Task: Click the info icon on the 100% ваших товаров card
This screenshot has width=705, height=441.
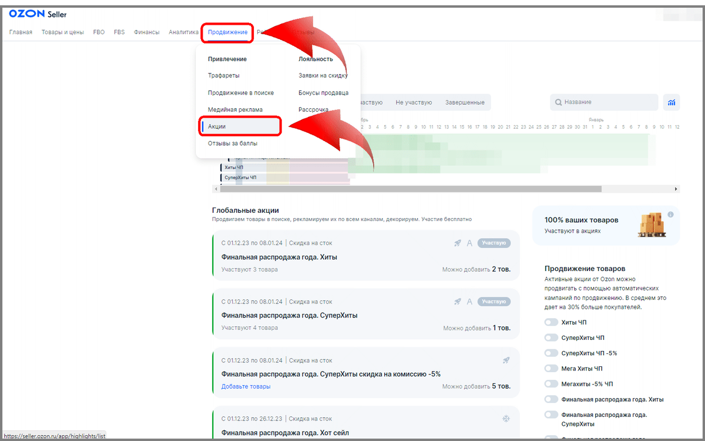Action: tap(671, 214)
